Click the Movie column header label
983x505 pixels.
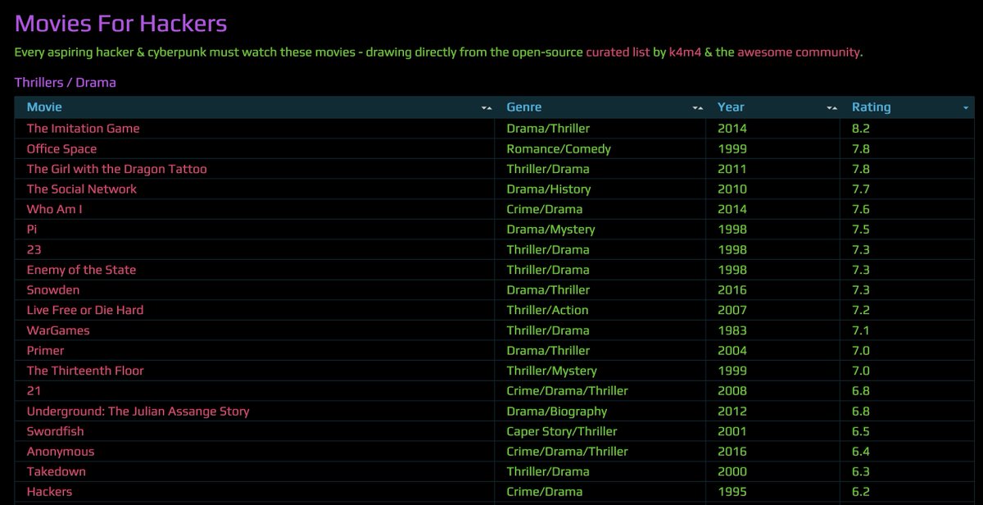(x=44, y=107)
